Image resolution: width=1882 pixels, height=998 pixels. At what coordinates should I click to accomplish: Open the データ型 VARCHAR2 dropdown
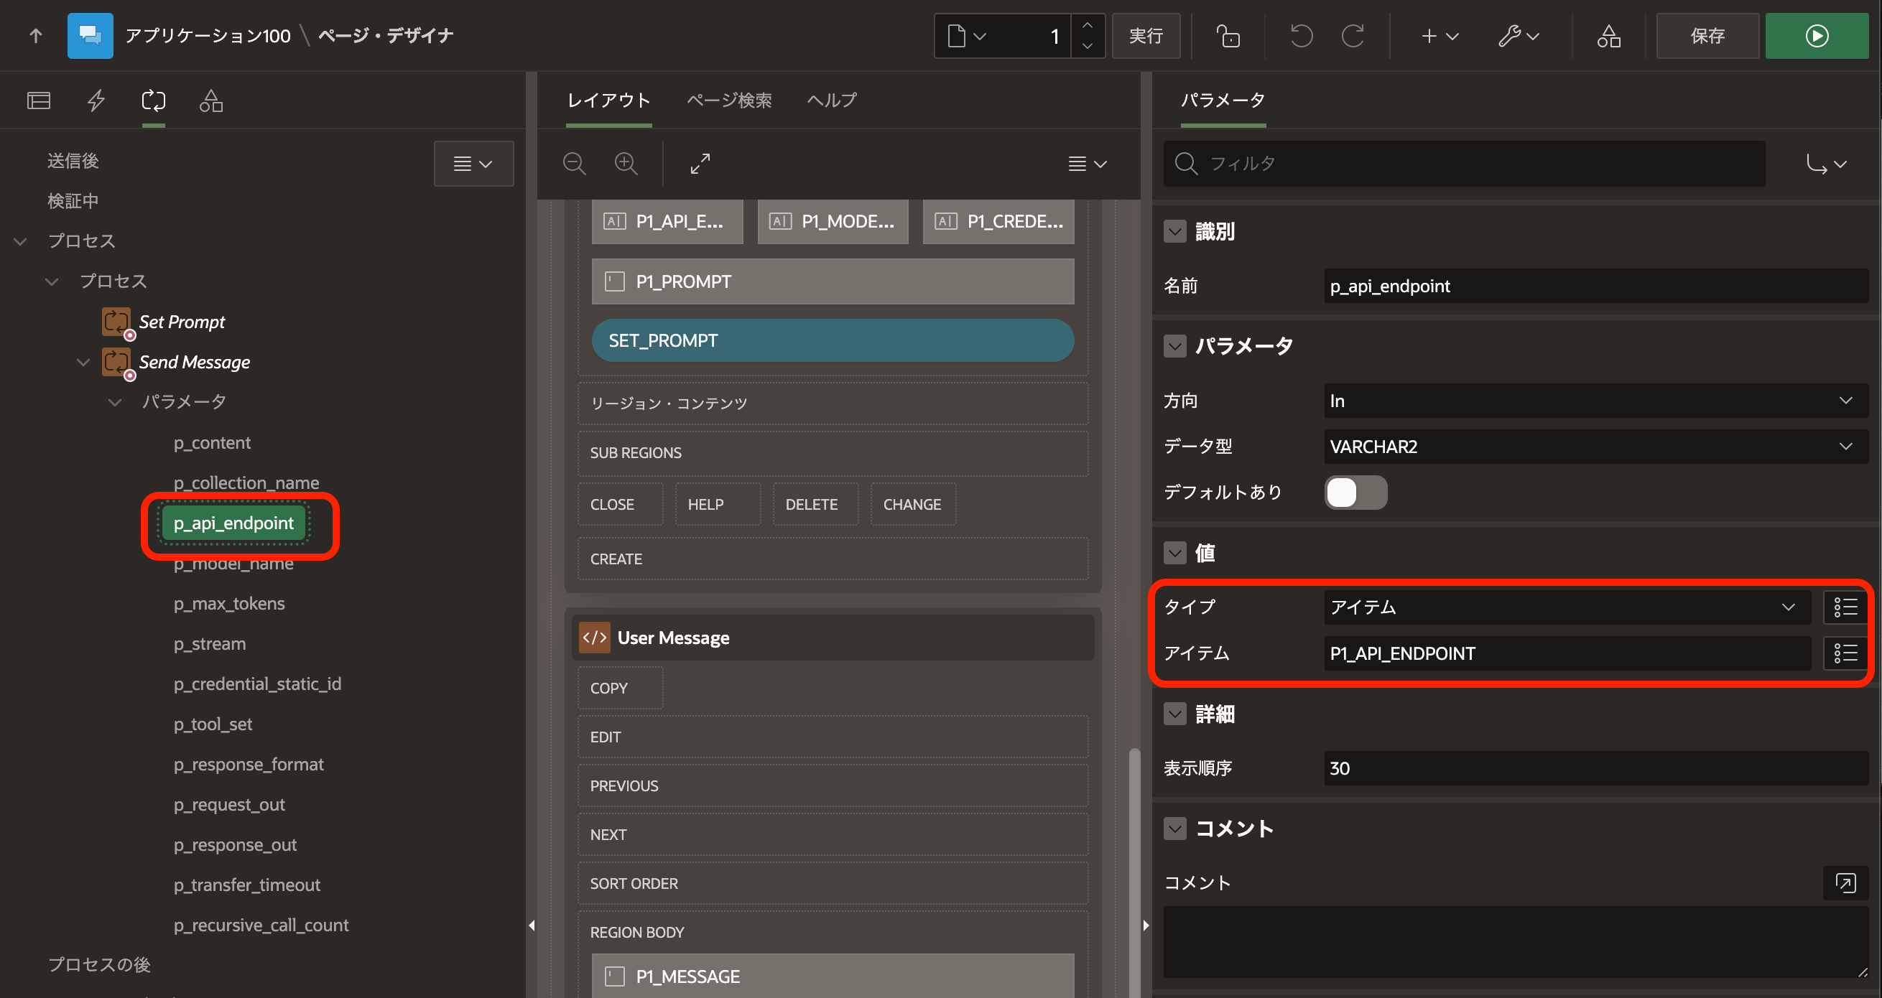tap(1595, 446)
